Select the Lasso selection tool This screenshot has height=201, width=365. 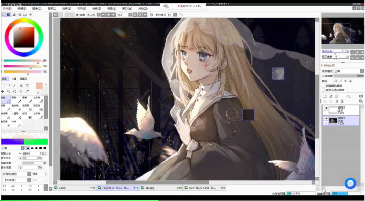[x=9, y=85]
